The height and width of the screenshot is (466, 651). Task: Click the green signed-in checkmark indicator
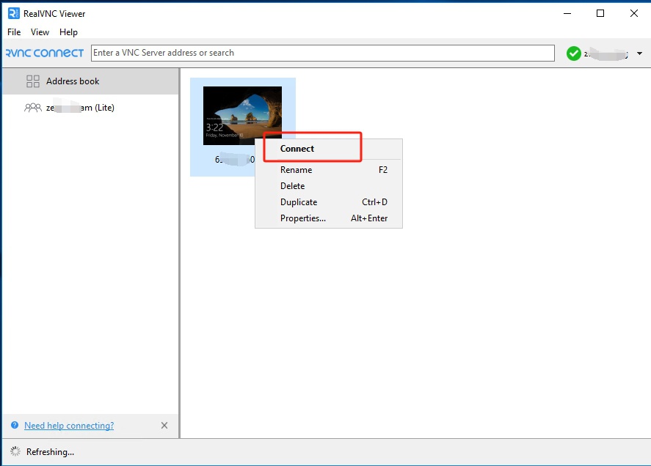pyautogui.click(x=573, y=53)
